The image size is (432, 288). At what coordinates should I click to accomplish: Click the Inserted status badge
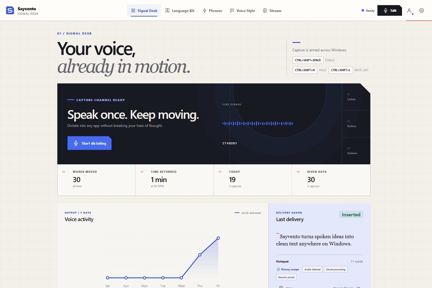[x=351, y=214]
